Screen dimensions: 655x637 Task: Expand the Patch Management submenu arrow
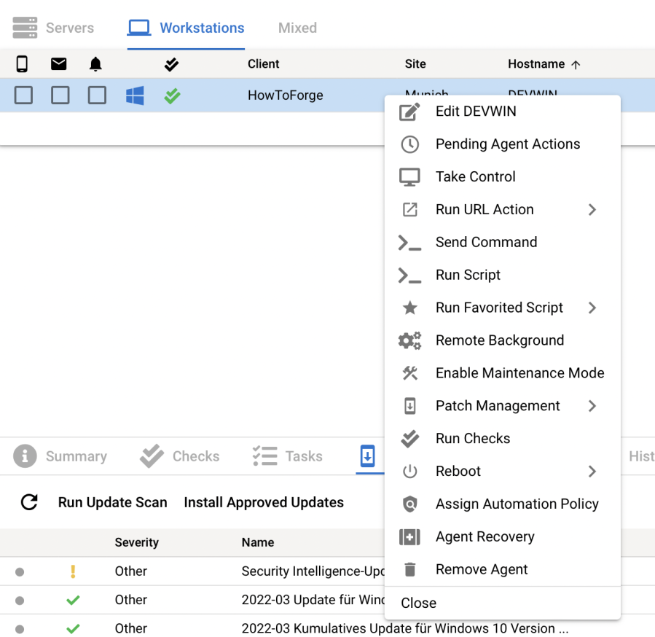tap(592, 406)
